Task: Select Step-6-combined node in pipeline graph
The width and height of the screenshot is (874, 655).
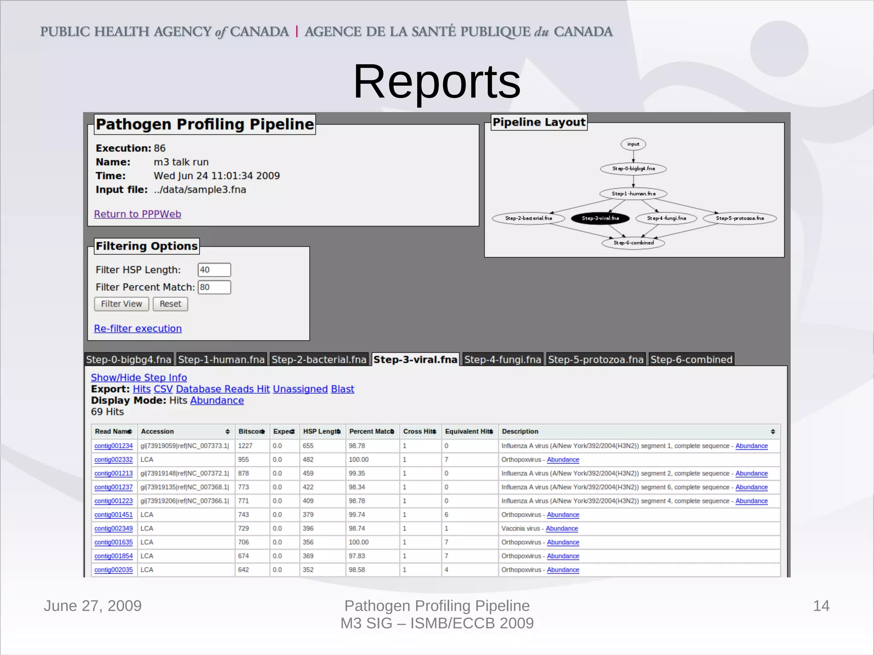Action: (633, 243)
